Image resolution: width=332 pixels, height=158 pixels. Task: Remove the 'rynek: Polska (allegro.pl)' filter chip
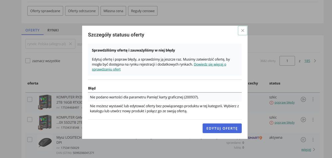pyautogui.click(x=71, y=44)
